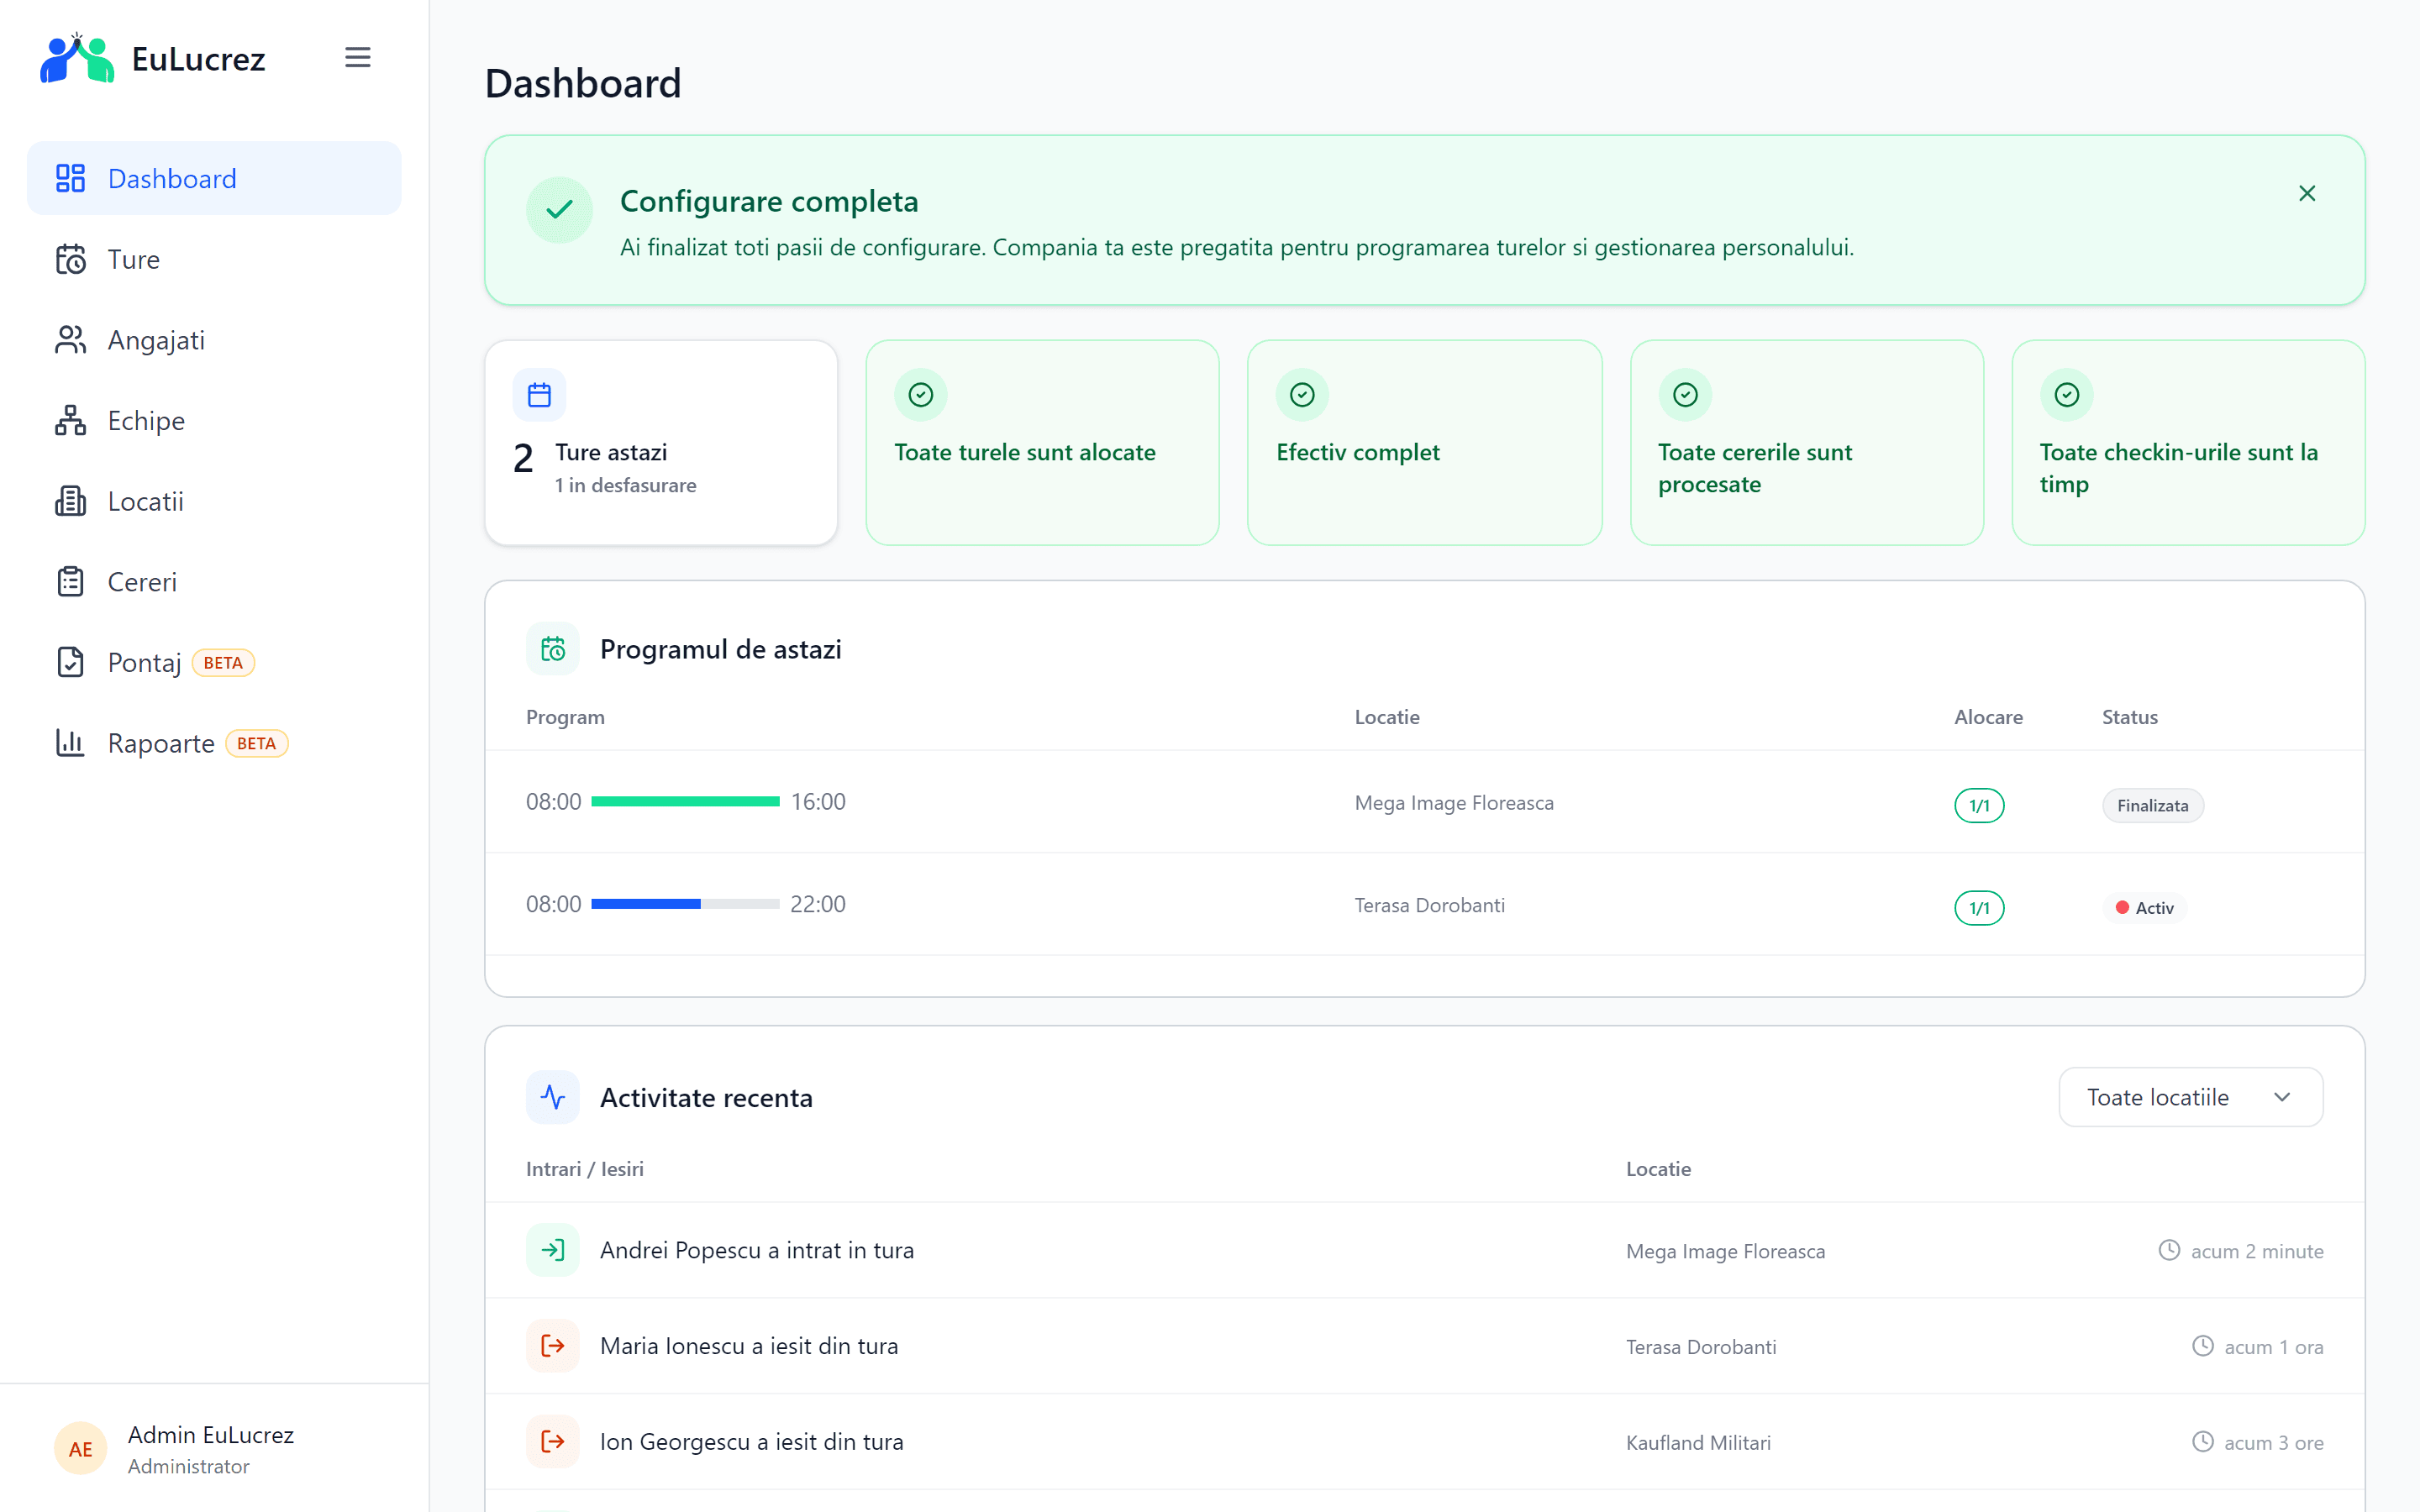
Task: Click the Echipe hierarchy icon
Action: pos(70,420)
